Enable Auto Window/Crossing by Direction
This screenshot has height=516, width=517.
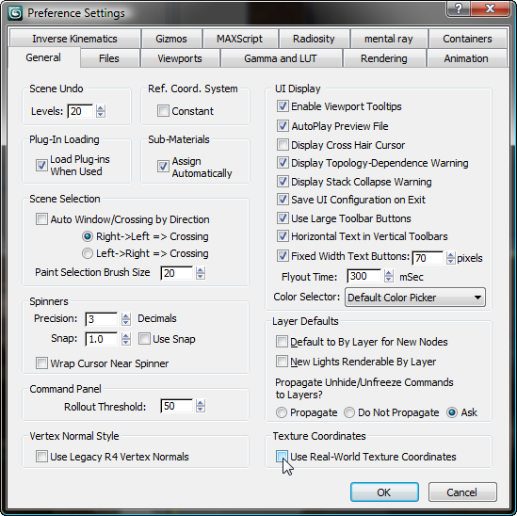coord(41,219)
